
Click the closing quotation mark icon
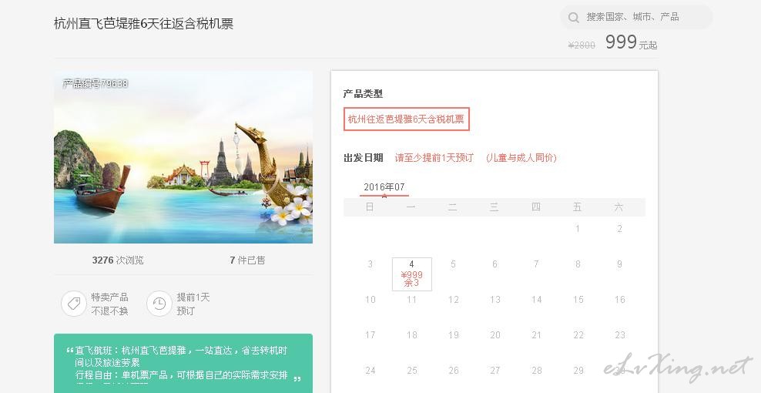[297, 378]
